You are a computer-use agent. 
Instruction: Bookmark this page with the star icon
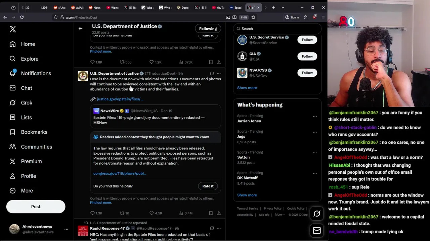click(253, 17)
